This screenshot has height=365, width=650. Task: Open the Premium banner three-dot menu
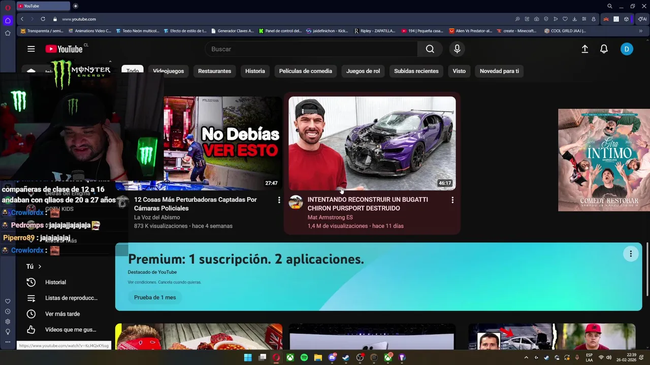pyautogui.click(x=631, y=254)
